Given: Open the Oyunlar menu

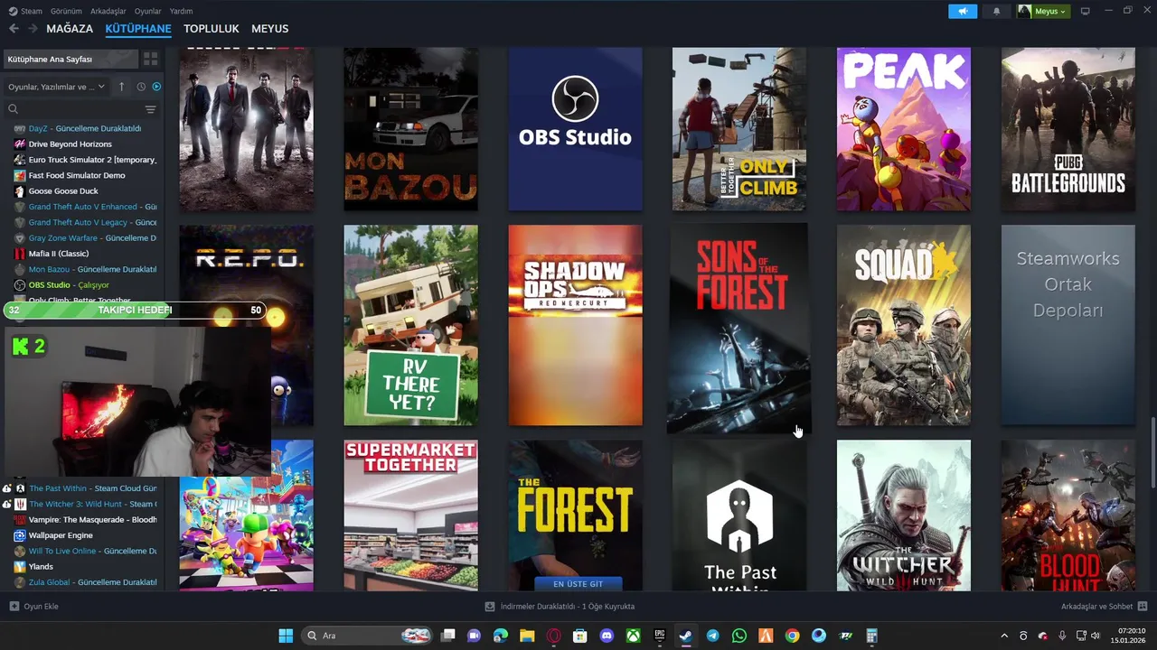Looking at the screenshot, I should click(x=148, y=11).
